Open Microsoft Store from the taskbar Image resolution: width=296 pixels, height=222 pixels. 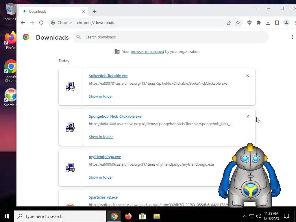(x=142, y=216)
